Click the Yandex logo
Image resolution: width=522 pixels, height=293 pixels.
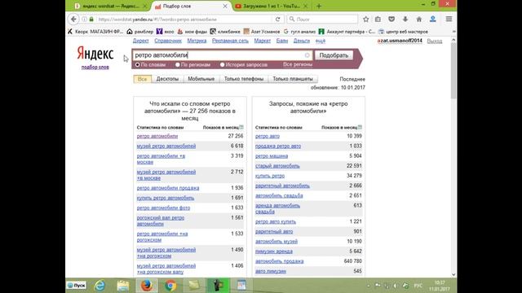point(95,53)
